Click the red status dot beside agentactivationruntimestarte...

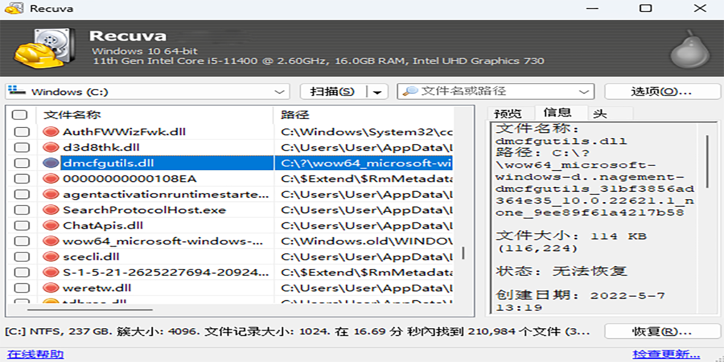tap(50, 194)
